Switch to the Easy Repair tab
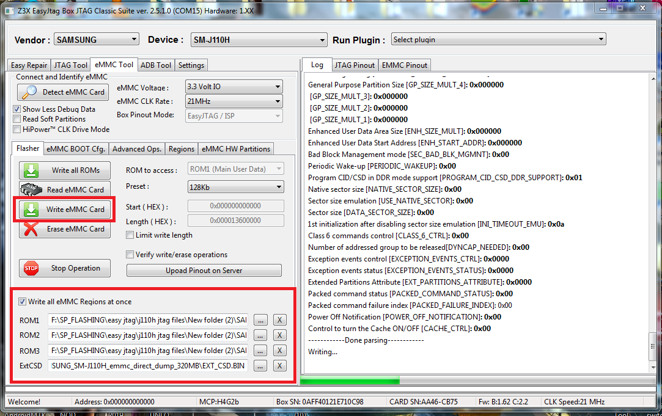 (29, 65)
